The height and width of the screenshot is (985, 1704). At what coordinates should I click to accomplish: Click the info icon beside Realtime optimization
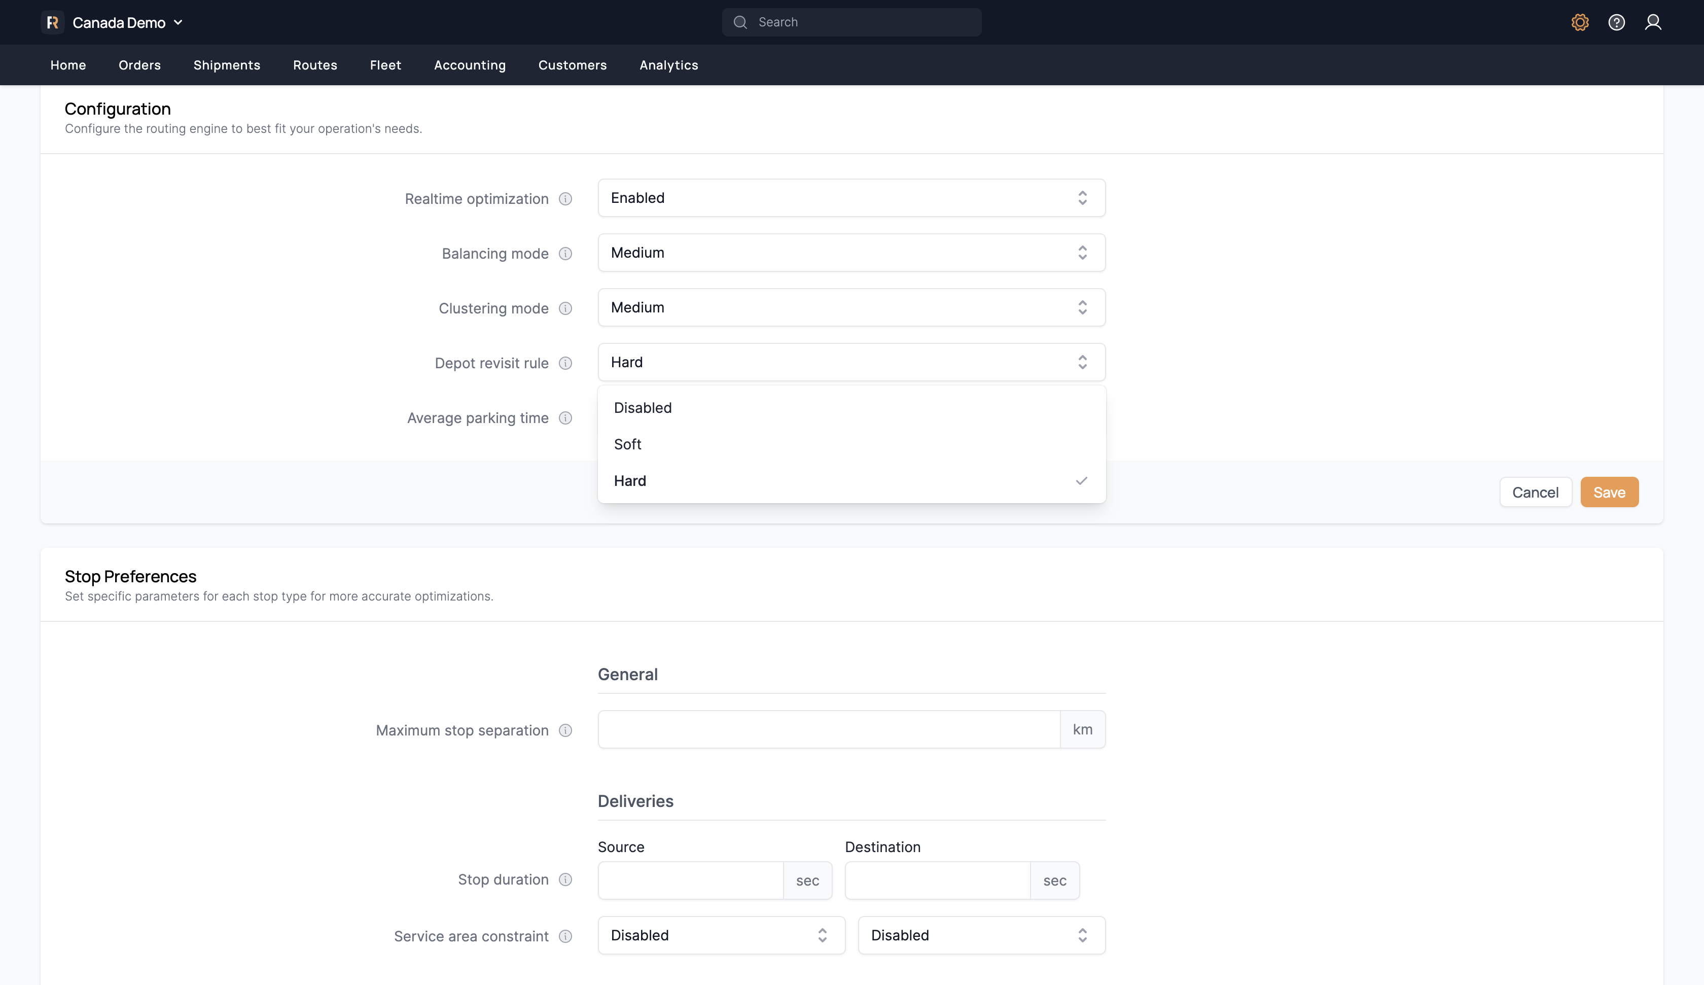565,199
